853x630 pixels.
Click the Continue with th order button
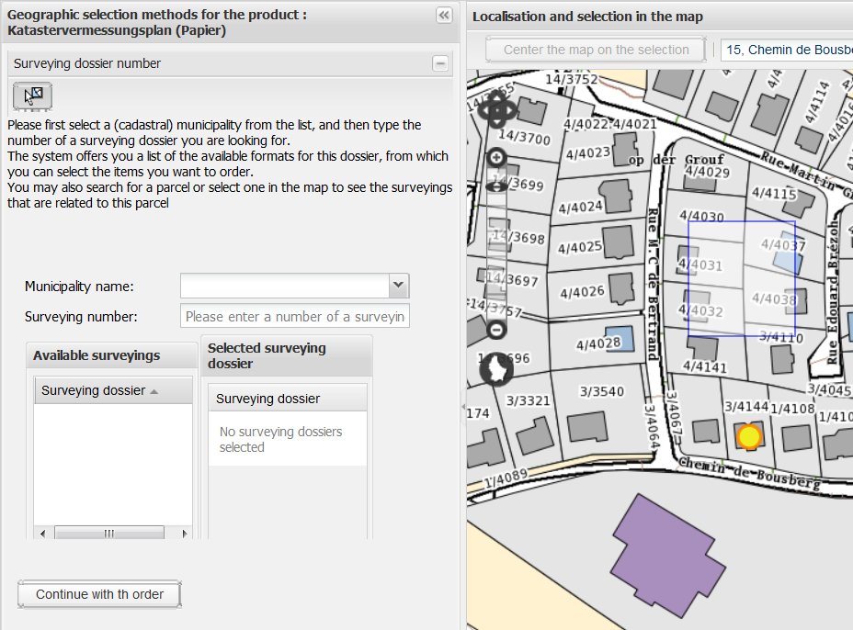click(x=99, y=594)
